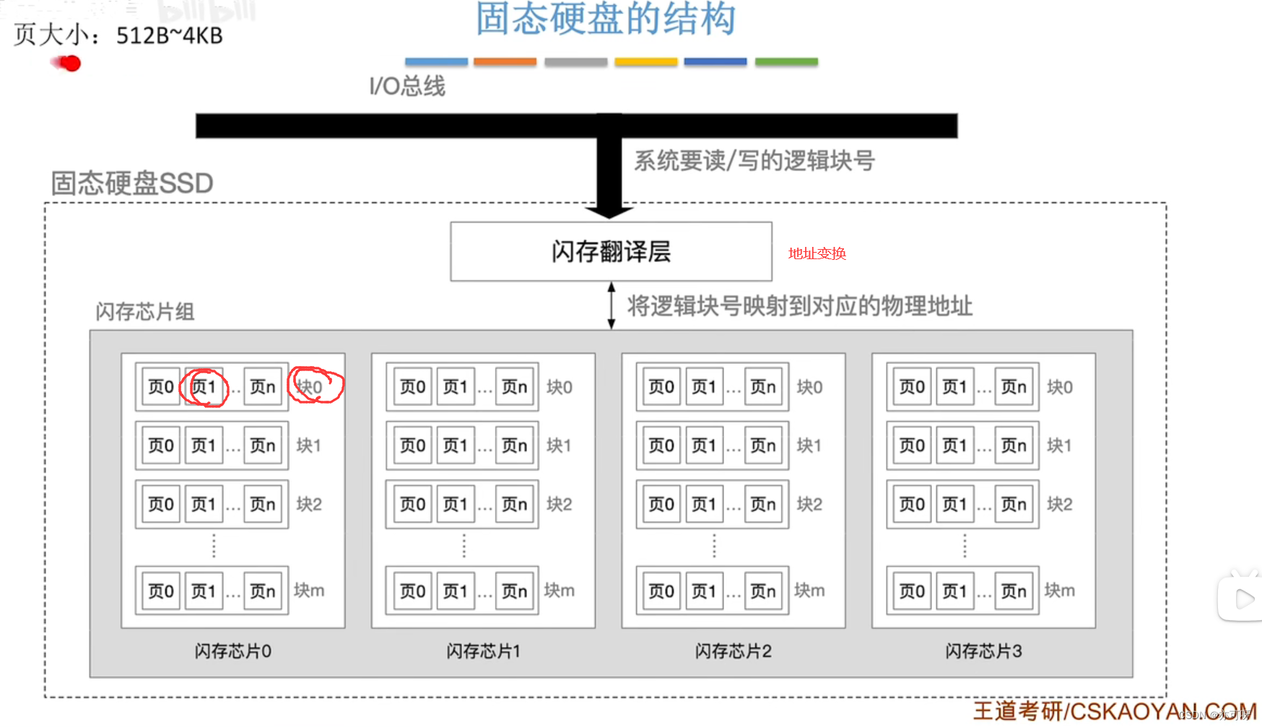Select 页n in 块2 of 闪存芯片3
This screenshot has width=1262, height=727.
1014,504
